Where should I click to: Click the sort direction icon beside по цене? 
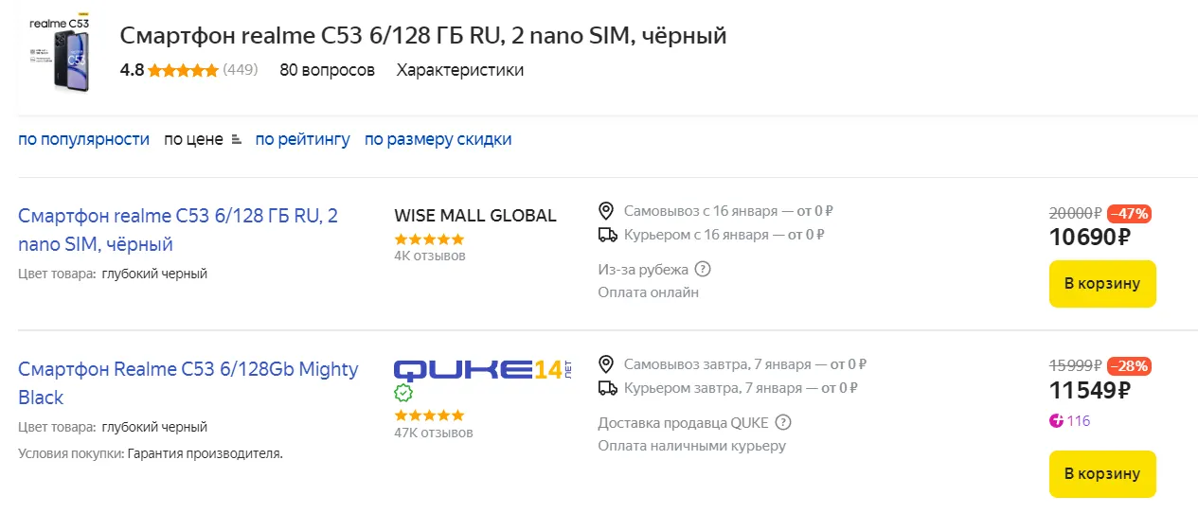[236, 140]
